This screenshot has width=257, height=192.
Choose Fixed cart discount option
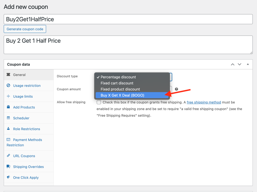[132, 83]
